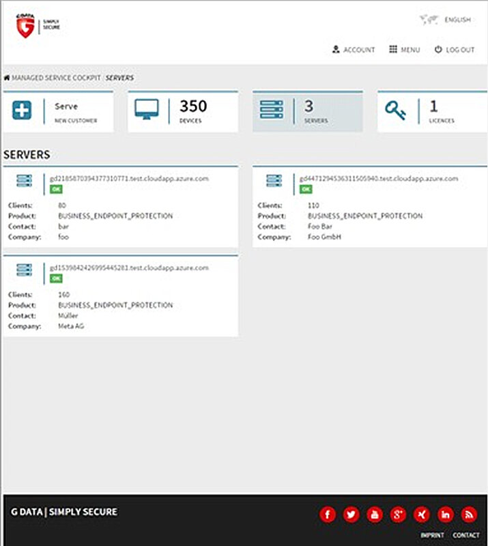Open the LinkedIn icon in footer
Screen dimensions: 488x546
click(x=446, y=515)
